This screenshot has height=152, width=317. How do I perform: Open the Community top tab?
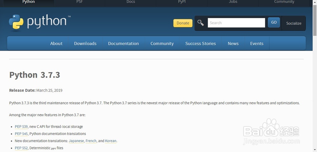(284, 3)
